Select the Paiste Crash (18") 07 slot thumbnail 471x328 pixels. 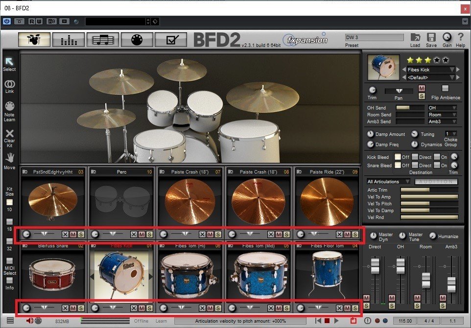(190, 201)
